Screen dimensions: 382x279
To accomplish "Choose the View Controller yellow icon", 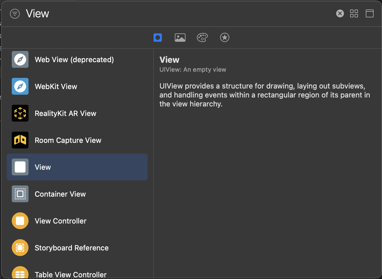I will (x=20, y=221).
